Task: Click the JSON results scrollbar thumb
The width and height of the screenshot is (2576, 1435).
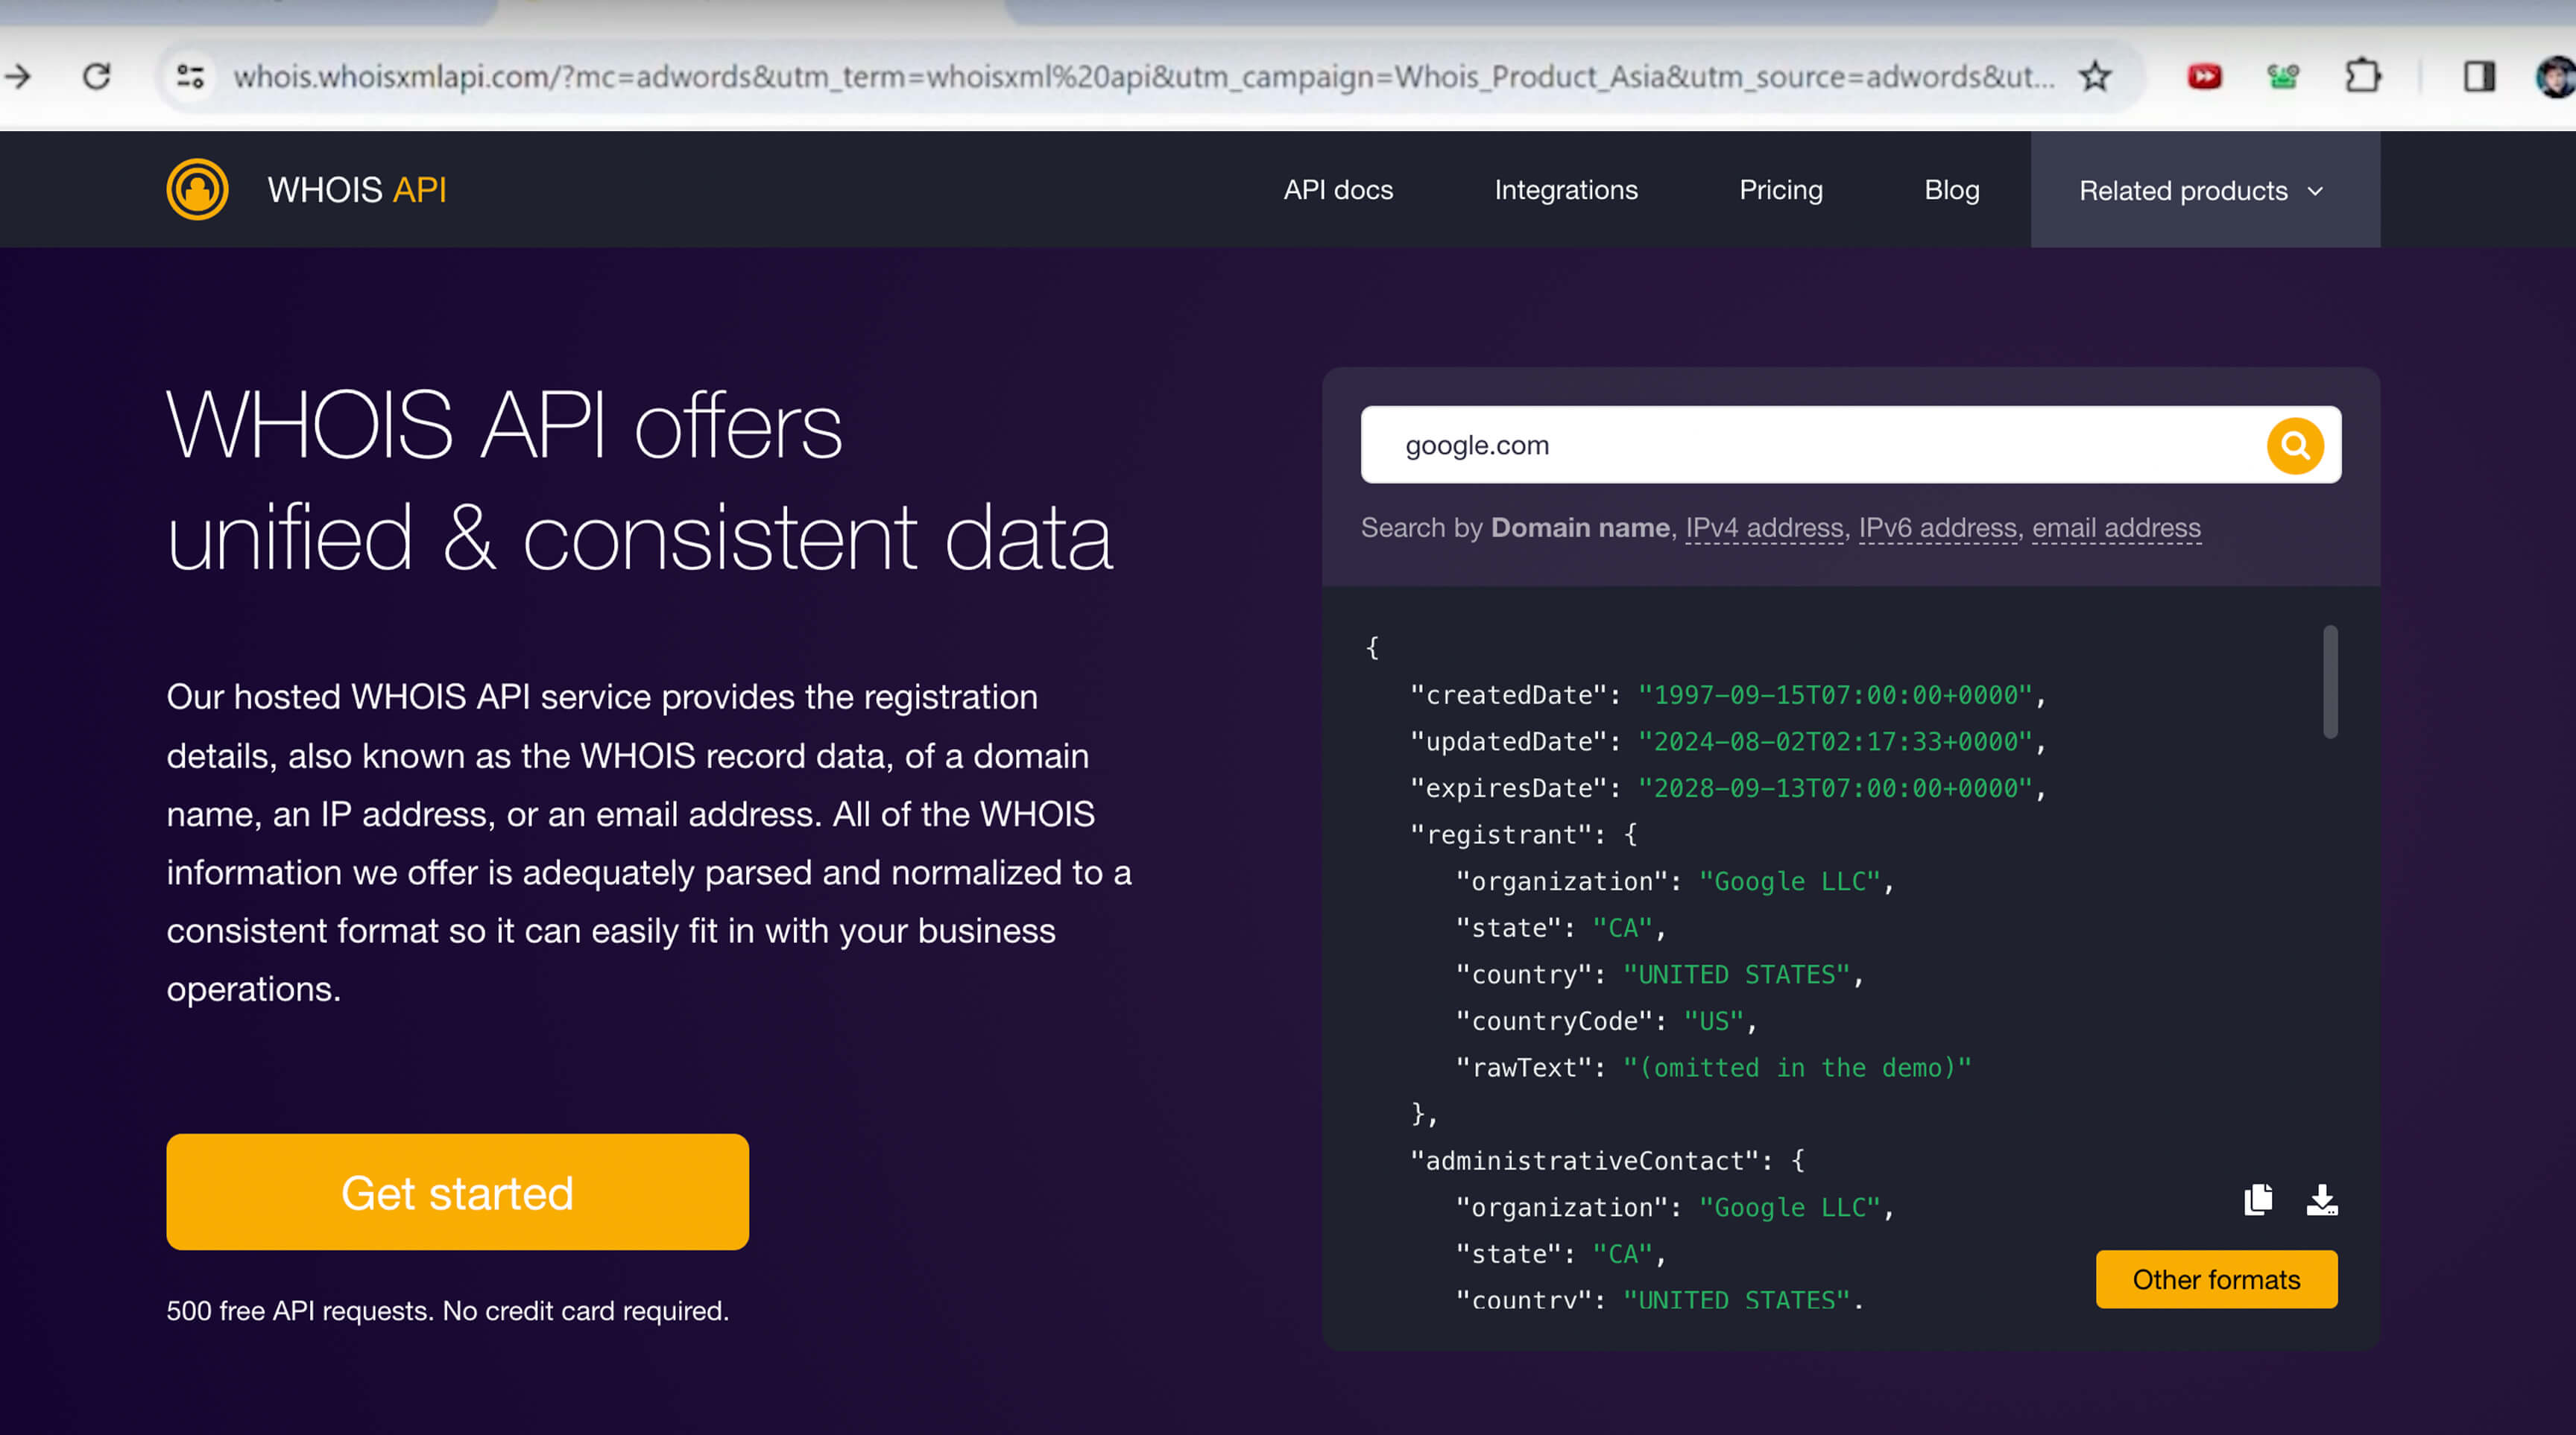Action: [x=2329, y=682]
